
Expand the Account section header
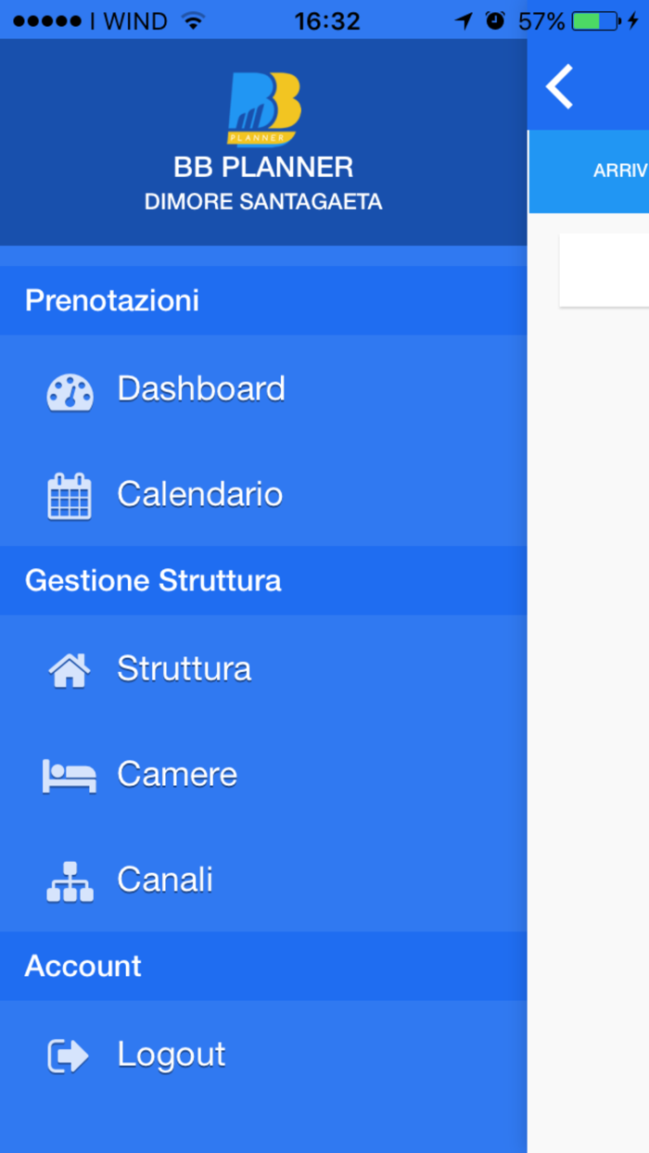(x=83, y=966)
